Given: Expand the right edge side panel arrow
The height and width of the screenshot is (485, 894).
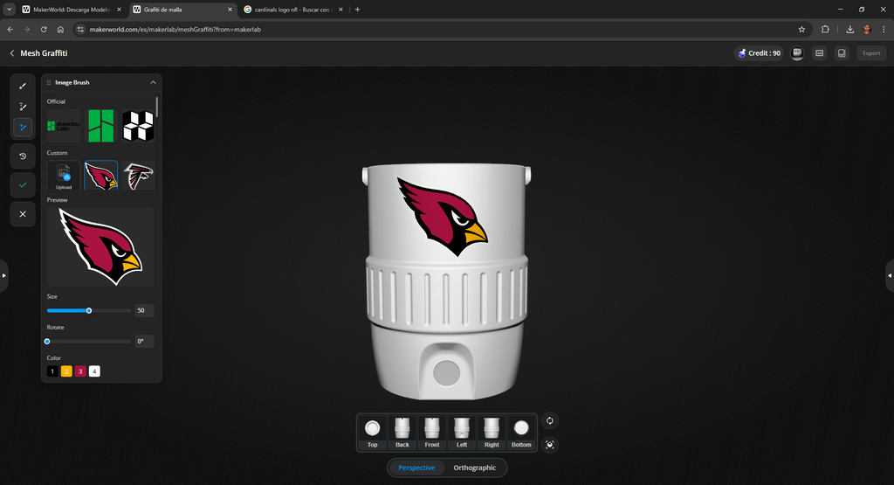Looking at the screenshot, I should pos(890,275).
